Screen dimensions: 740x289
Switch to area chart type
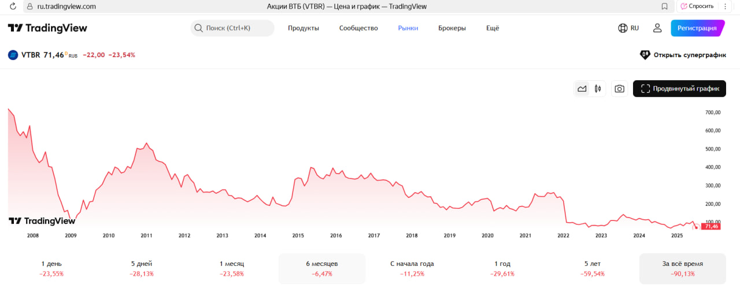582,88
